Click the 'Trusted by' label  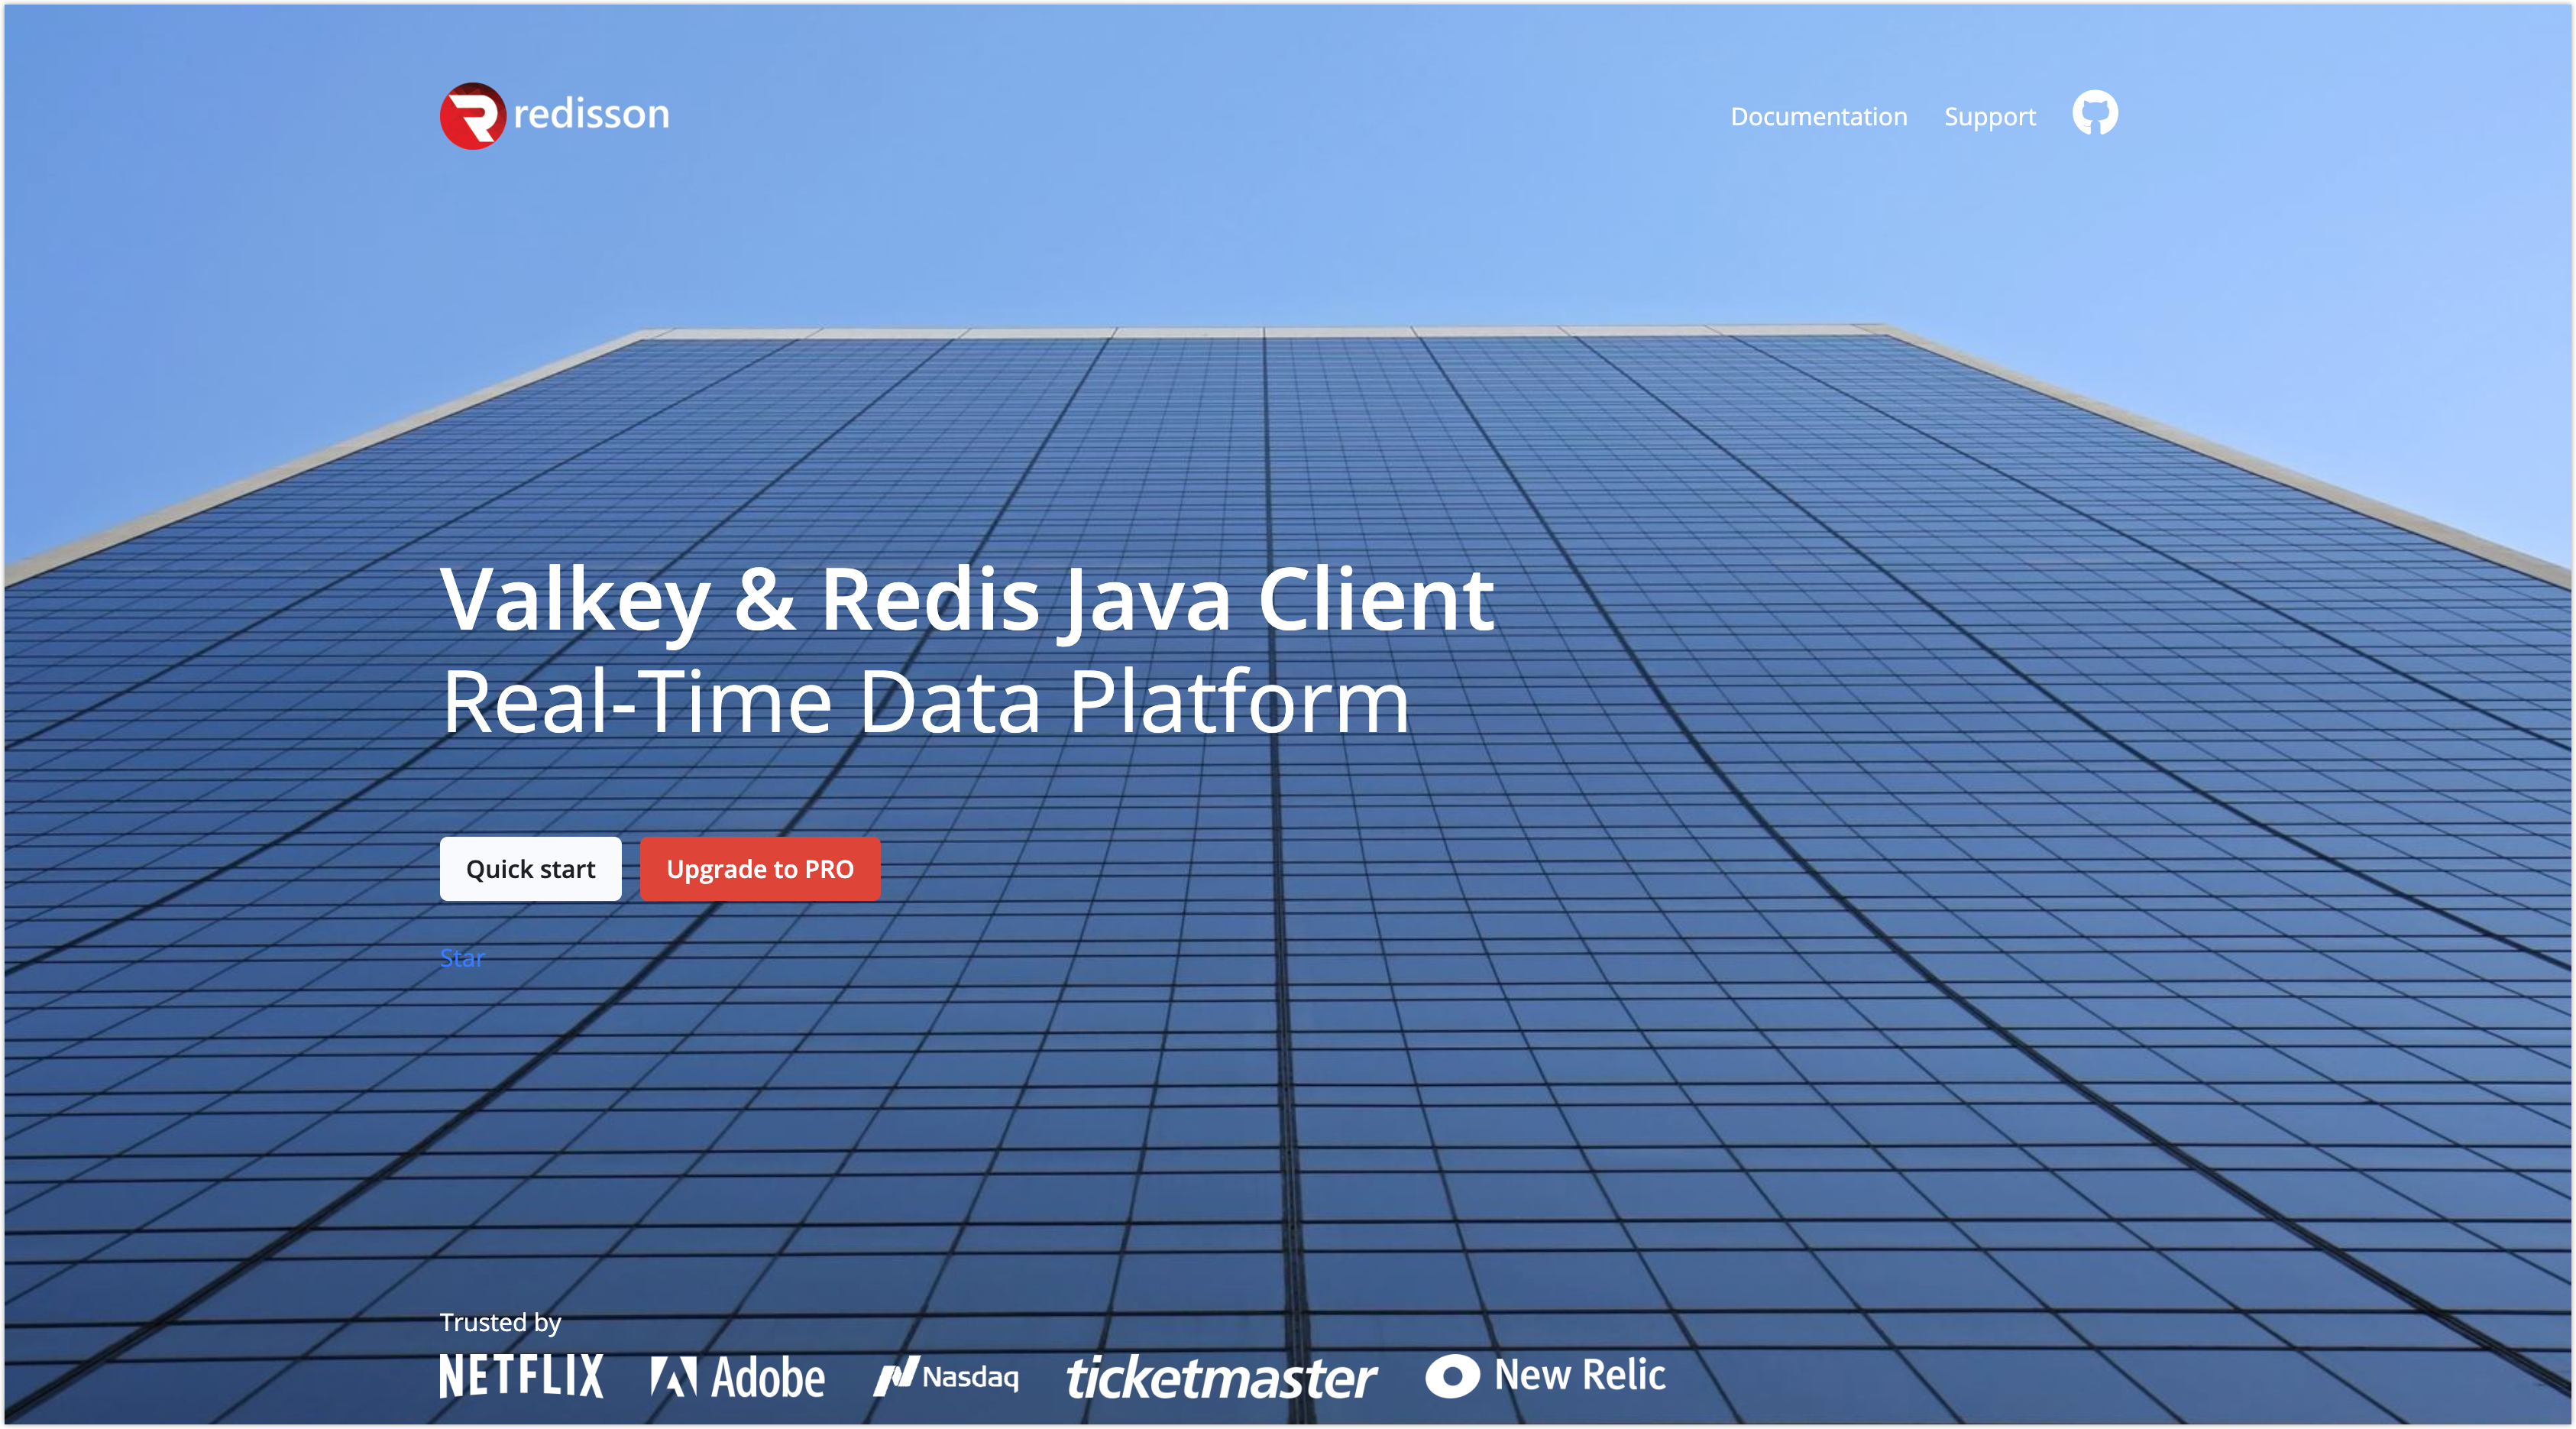501,1322
